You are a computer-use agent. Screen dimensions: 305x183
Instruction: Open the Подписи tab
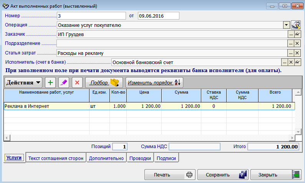point(166,158)
